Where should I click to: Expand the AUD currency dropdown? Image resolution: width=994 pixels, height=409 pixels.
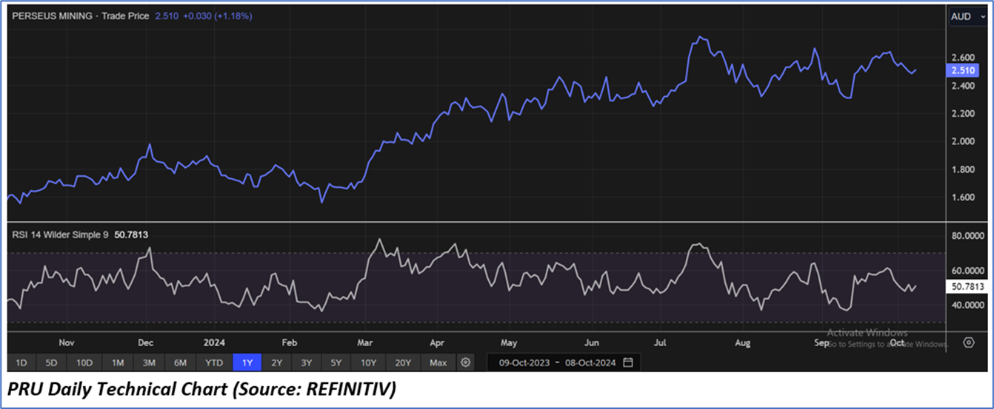click(x=967, y=16)
